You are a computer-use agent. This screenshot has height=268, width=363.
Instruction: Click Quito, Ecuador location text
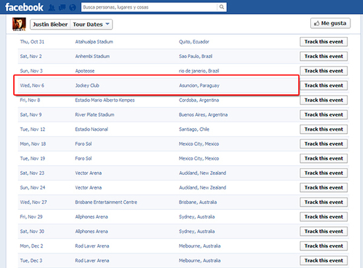click(194, 42)
